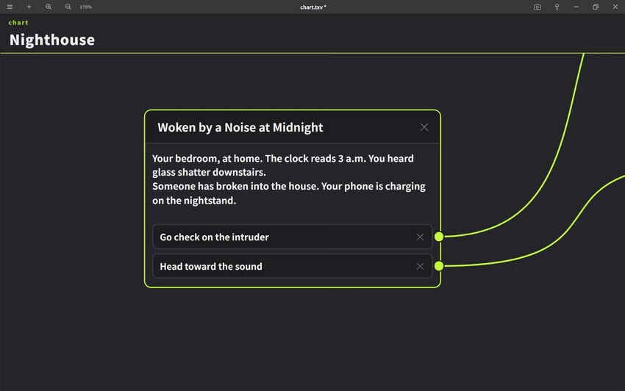Viewport: 625px width, 391px height.
Task: Add a new node with plus icon
Action: point(29,7)
